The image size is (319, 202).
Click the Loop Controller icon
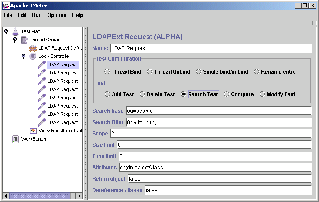click(x=33, y=56)
